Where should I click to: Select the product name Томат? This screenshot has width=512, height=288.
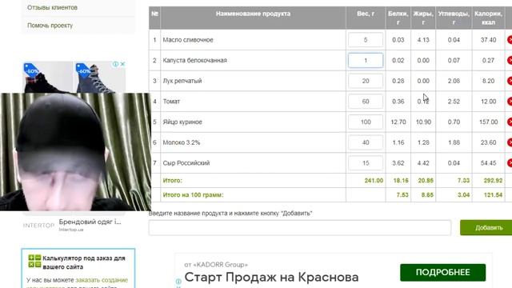click(x=171, y=102)
